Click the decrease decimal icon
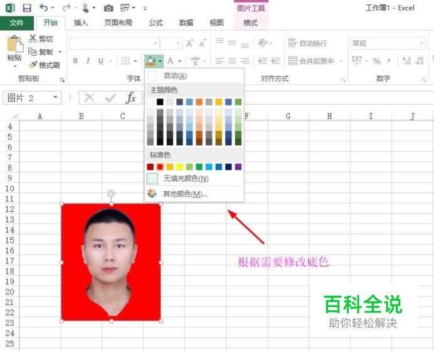The image size is (434, 351). coord(420,61)
